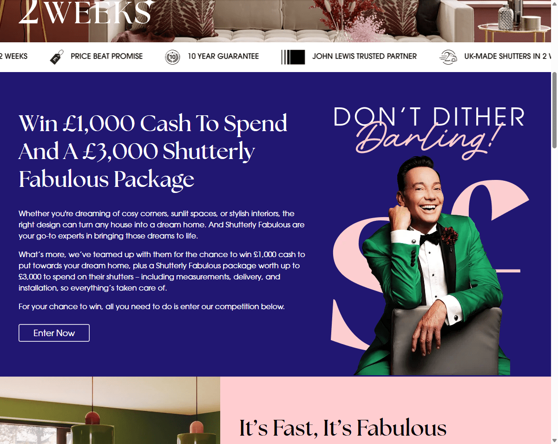Open John Lewis Trusted Partner text
This screenshot has height=444, width=558.
[365, 56]
